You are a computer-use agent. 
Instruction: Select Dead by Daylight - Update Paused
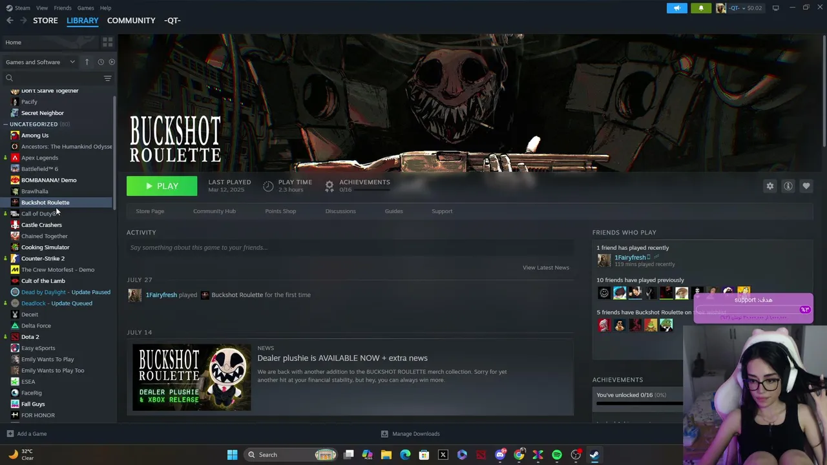click(65, 292)
